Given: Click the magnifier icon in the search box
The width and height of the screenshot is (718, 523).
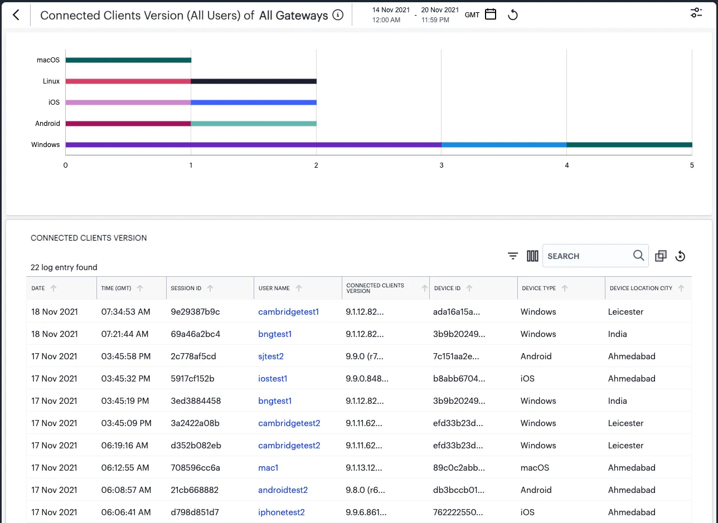Looking at the screenshot, I should click(x=639, y=255).
